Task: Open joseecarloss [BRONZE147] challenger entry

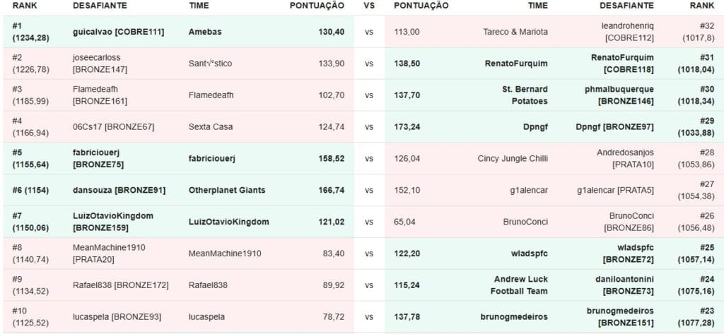Action: (100, 63)
